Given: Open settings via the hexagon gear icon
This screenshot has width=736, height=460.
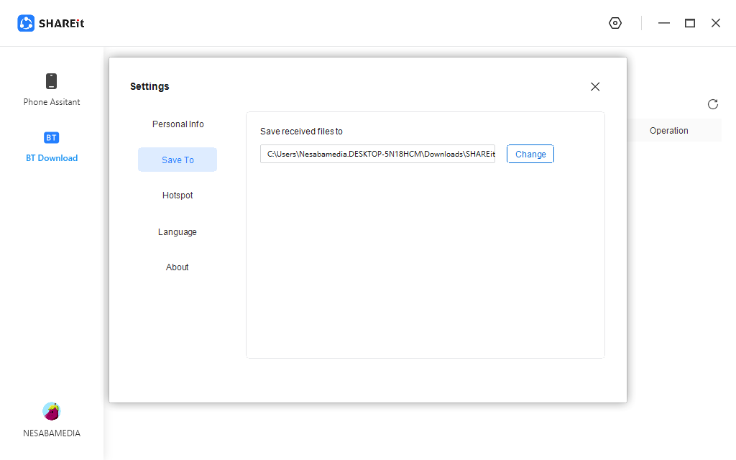Looking at the screenshot, I should pos(615,23).
